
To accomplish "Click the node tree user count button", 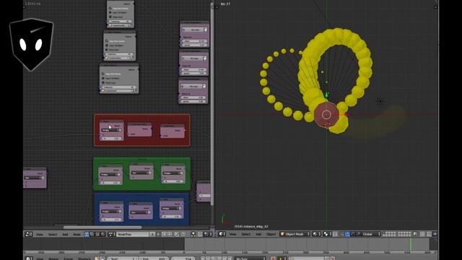I will [x=152, y=234].
